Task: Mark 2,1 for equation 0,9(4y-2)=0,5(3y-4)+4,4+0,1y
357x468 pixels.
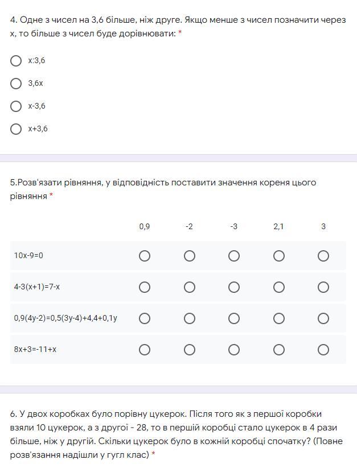Action: tap(278, 318)
